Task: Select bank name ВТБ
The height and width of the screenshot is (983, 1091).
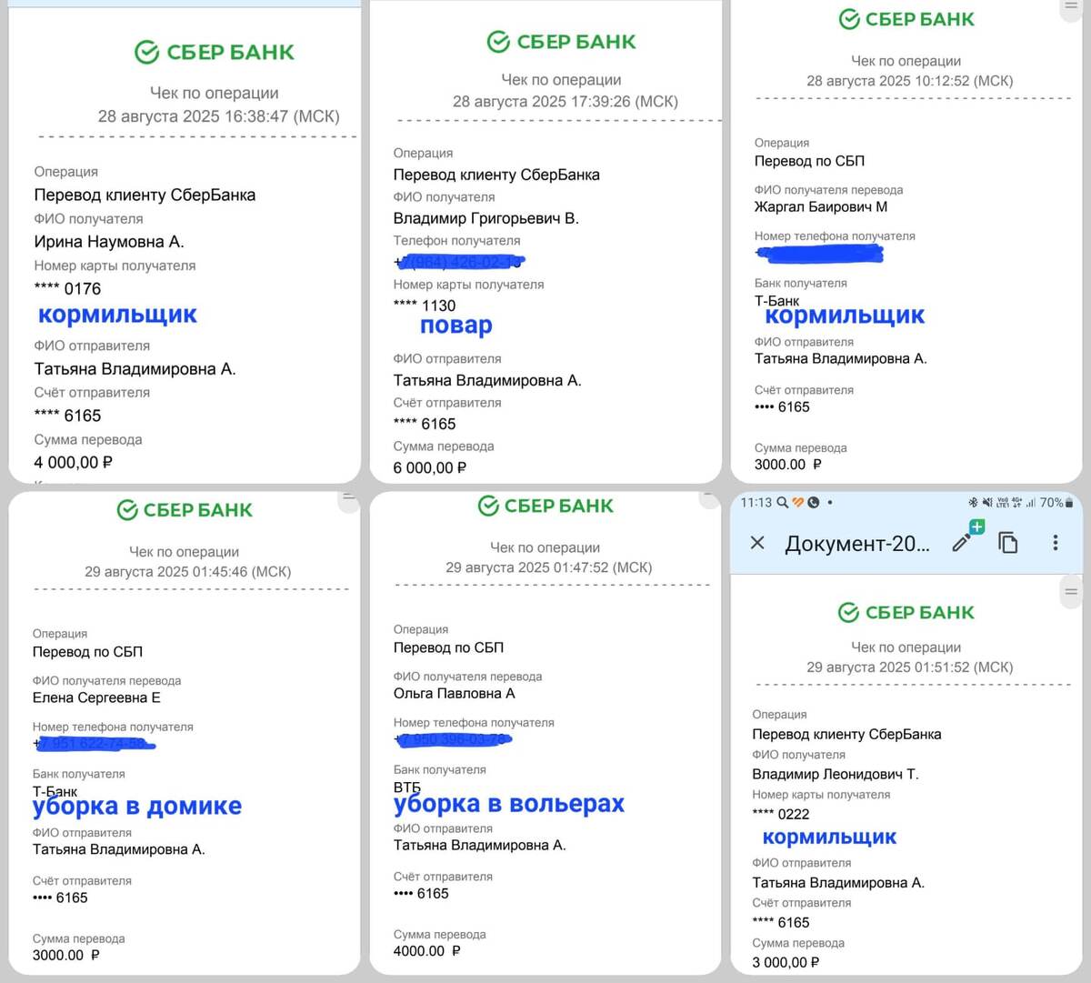Action: [407, 787]
